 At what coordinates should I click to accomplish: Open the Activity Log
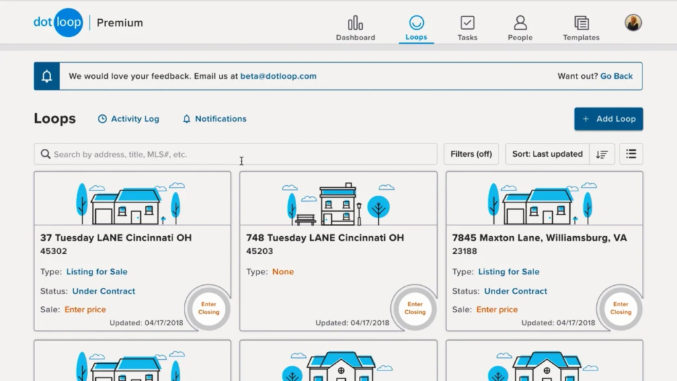[x=129, y=119]
